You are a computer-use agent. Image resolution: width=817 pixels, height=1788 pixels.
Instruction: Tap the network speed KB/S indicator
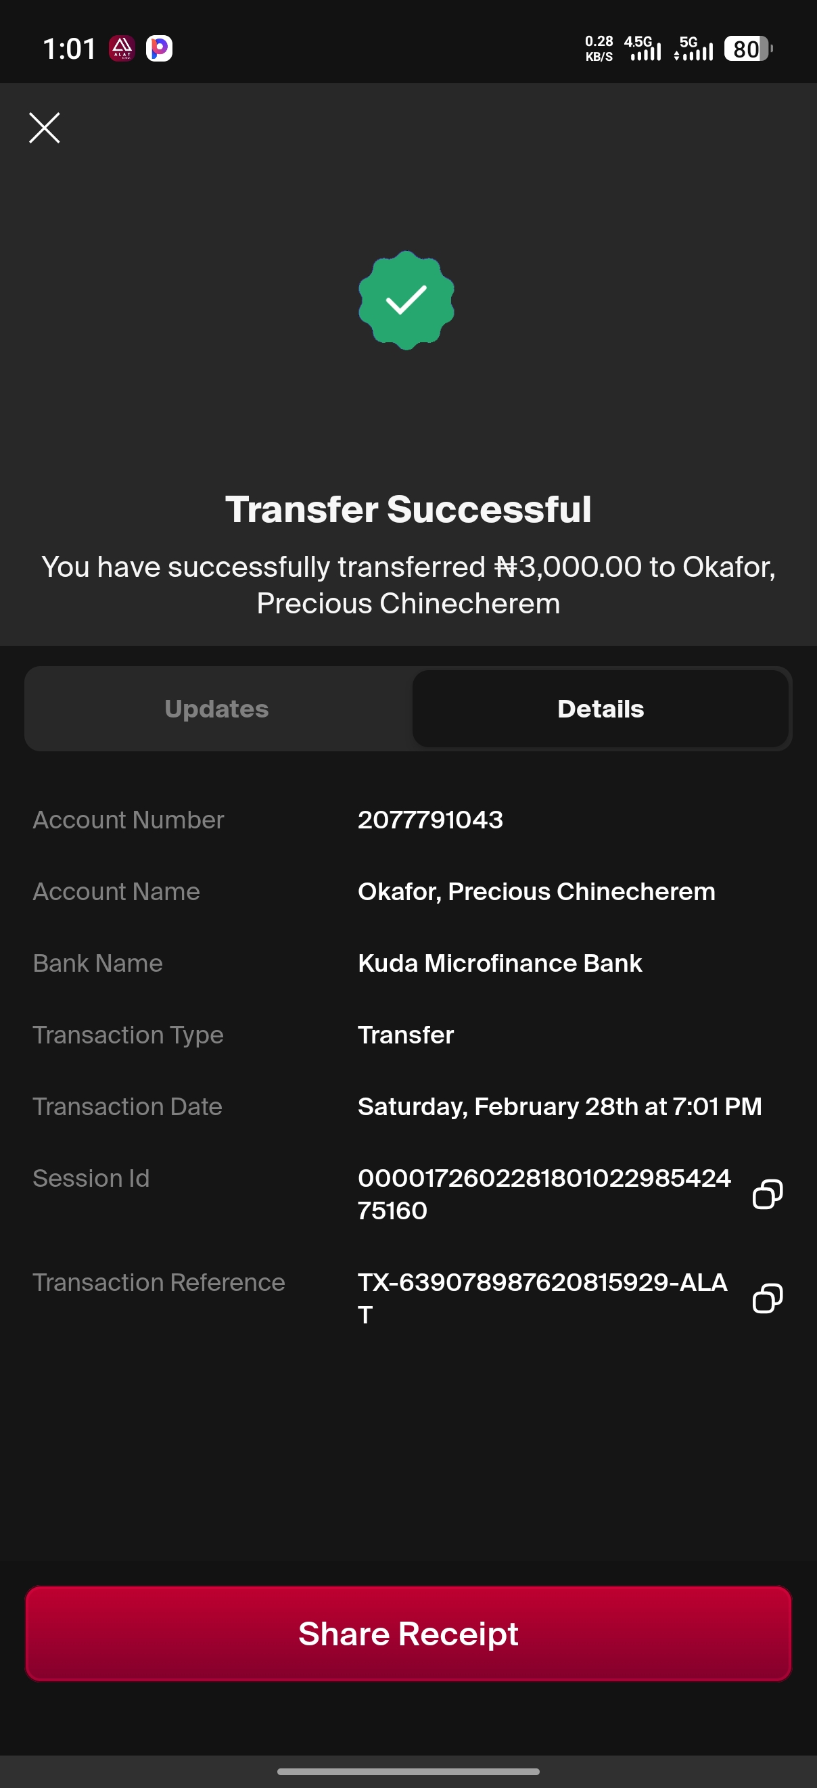(599, 49)
